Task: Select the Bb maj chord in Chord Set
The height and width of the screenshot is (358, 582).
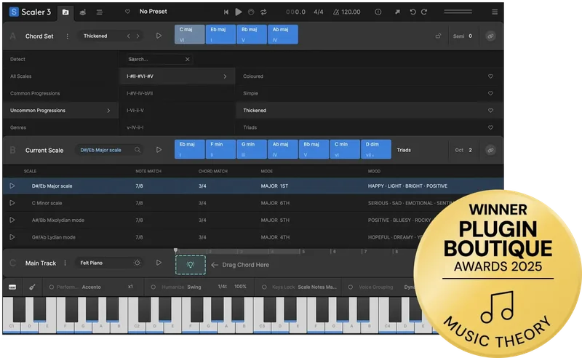Action: [252, 34]
